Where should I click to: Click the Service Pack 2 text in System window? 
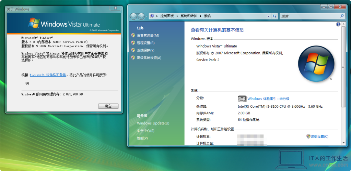coord(208,60)
